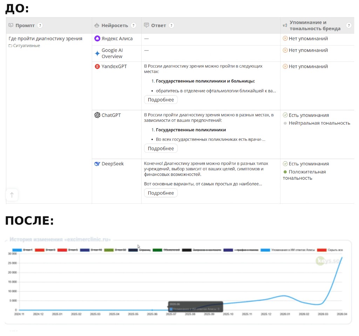Image resolution: width=359 pixels, height=336 pixels.
Task: Click the Ситуативные category label
Action: pyautogui.click(x=27, y=46)
